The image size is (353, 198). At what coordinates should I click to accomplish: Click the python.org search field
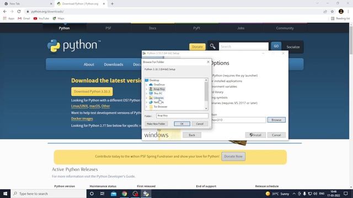pyautogui.click(x=244, y=46)
